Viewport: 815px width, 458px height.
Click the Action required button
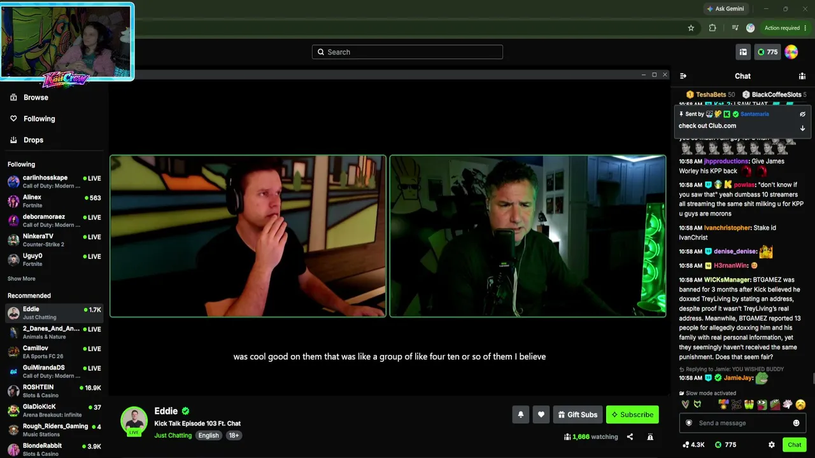[x=786, y=28]
